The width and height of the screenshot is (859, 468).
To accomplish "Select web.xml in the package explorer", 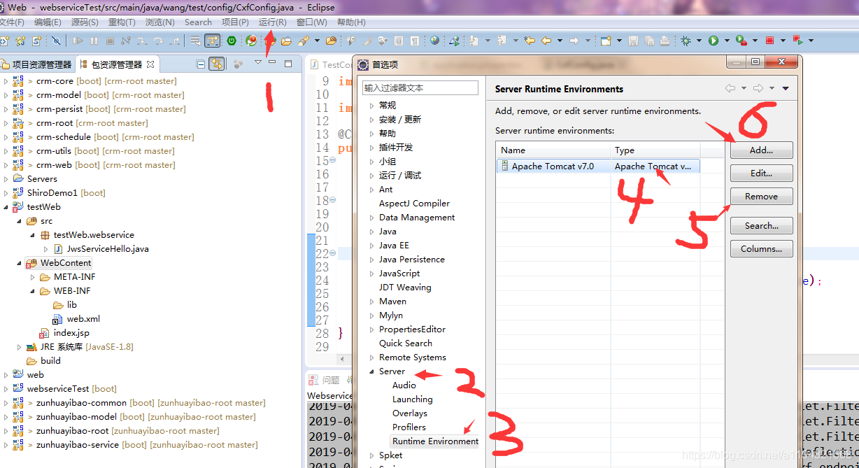I will 83,319.
